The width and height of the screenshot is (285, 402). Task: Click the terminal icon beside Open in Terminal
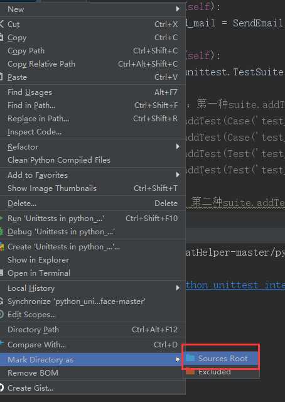point(1,273)
